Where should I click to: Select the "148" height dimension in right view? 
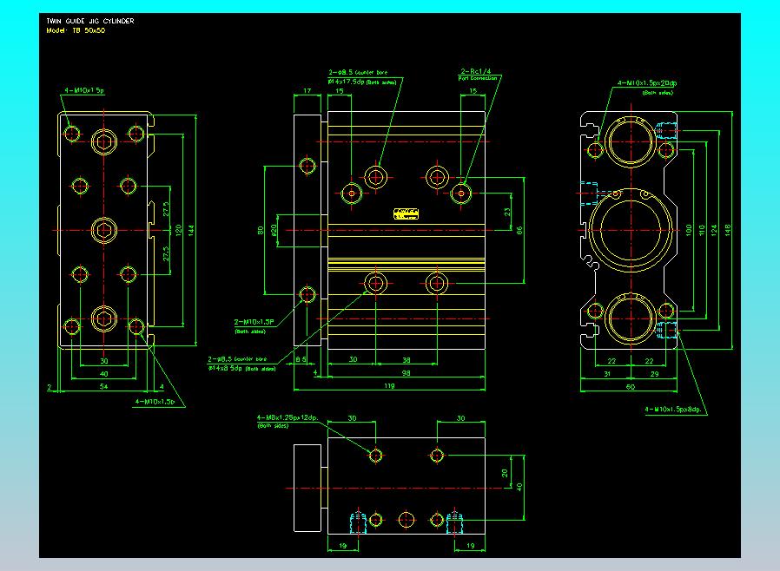(x=728, y=230)
